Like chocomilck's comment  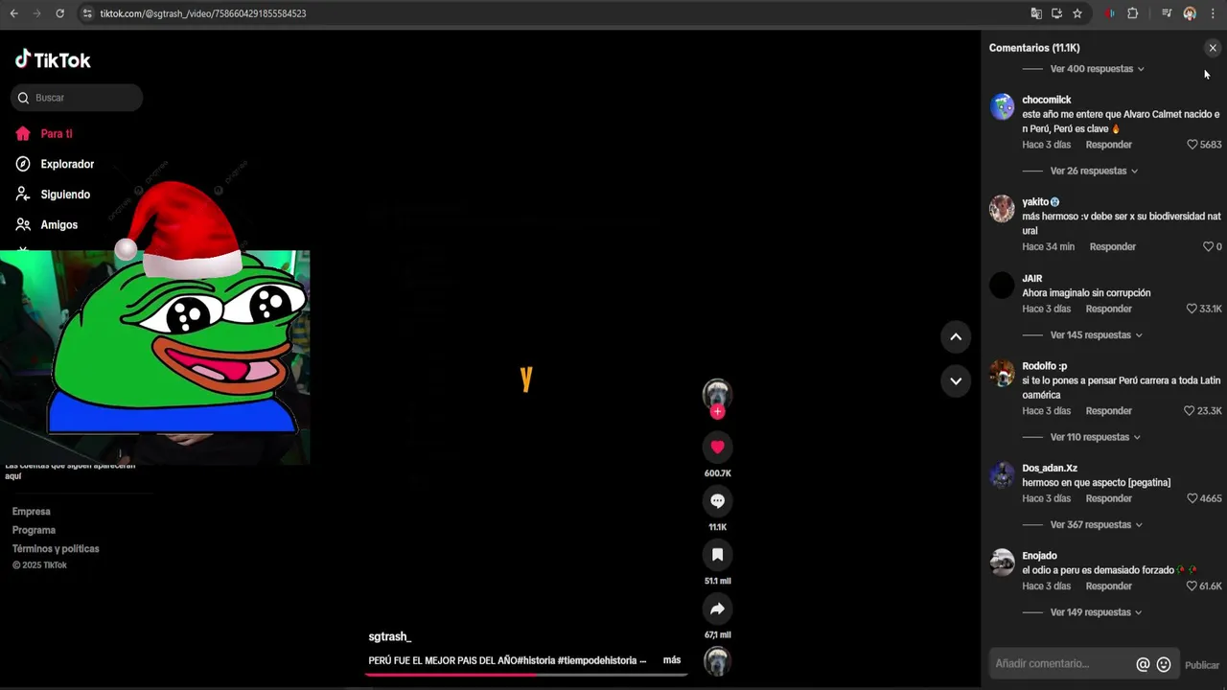tap(1192, 145)
